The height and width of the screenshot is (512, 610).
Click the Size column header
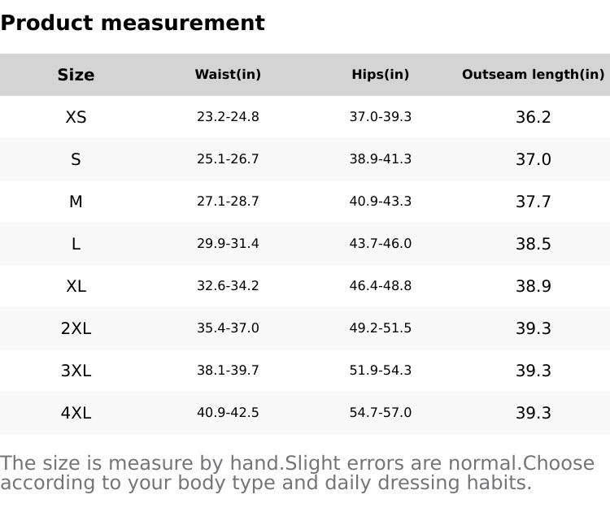[76, 75]
